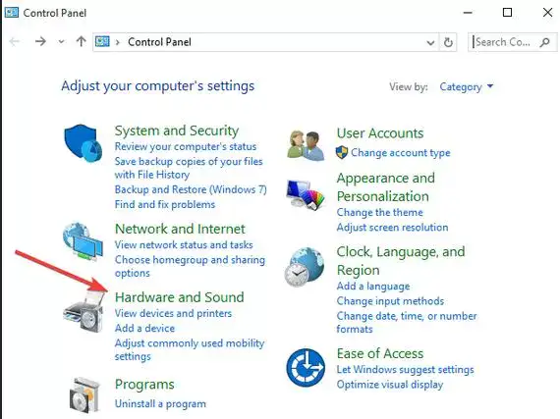This screenshot has width=560, height=419.
Task: Select Adjust screen resolution
Action: pos(392,227)
